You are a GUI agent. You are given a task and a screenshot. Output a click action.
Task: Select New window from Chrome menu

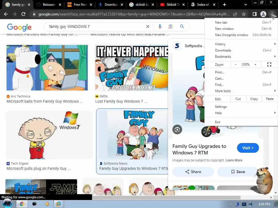[x=241, y=29]
